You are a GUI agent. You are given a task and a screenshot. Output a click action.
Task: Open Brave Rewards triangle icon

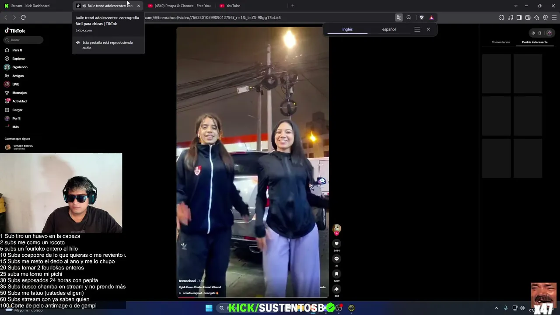[x=431, y=17]
